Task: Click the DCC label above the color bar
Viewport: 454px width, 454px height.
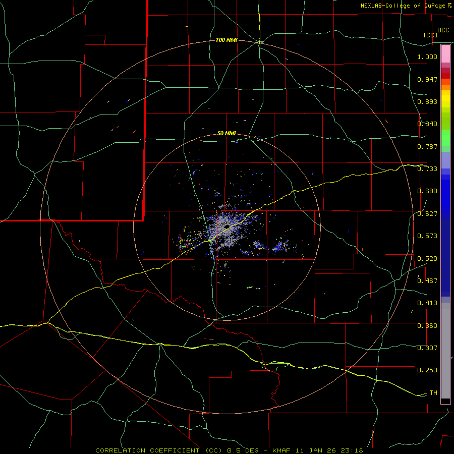Action: pyautogui.click(x=443, y=30)
